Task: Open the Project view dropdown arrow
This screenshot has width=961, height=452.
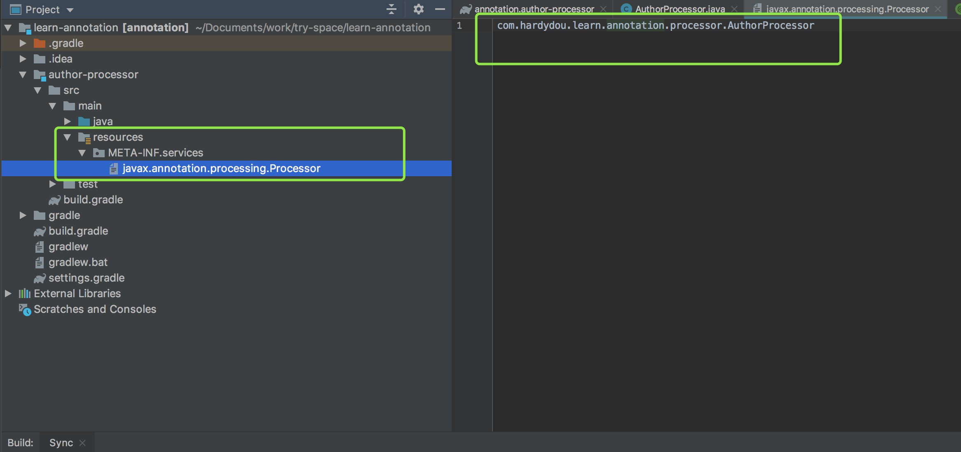Action: tap(70, 10)
